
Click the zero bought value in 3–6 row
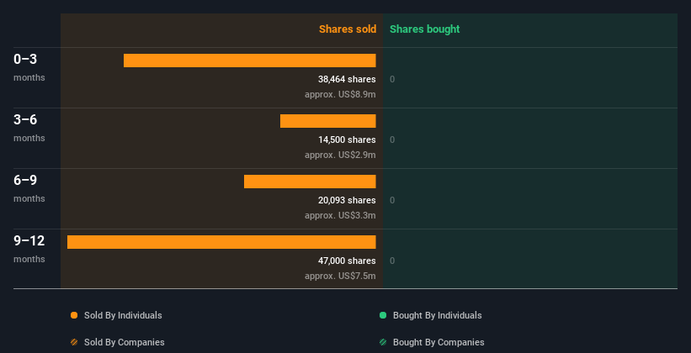pyautogui.click(x=392, y=140)
